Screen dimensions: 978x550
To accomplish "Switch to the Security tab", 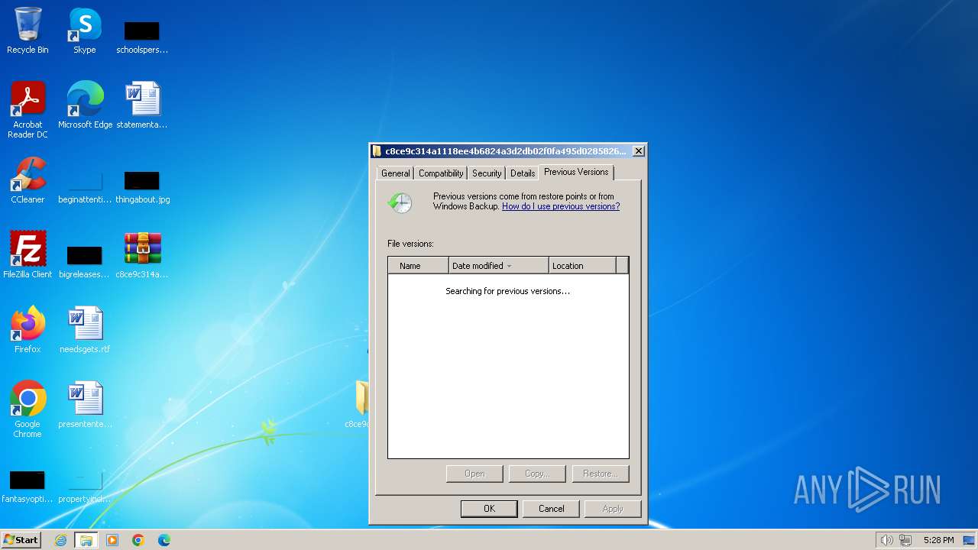I will tap(487, 173).
